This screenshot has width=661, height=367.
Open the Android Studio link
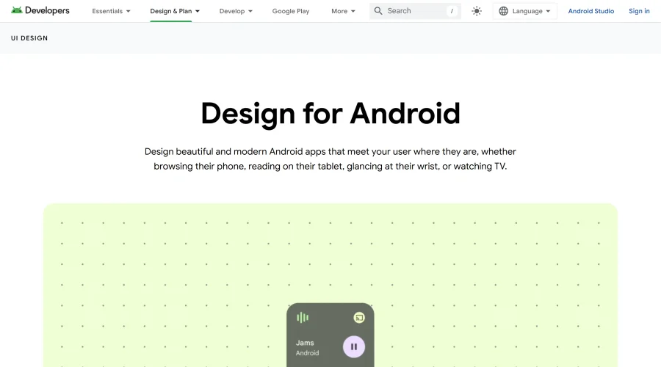coord(591,11)
